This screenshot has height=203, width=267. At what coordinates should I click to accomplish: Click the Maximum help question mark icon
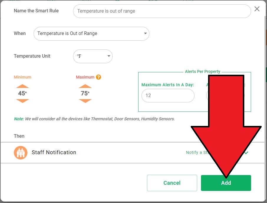click(98, 77)
